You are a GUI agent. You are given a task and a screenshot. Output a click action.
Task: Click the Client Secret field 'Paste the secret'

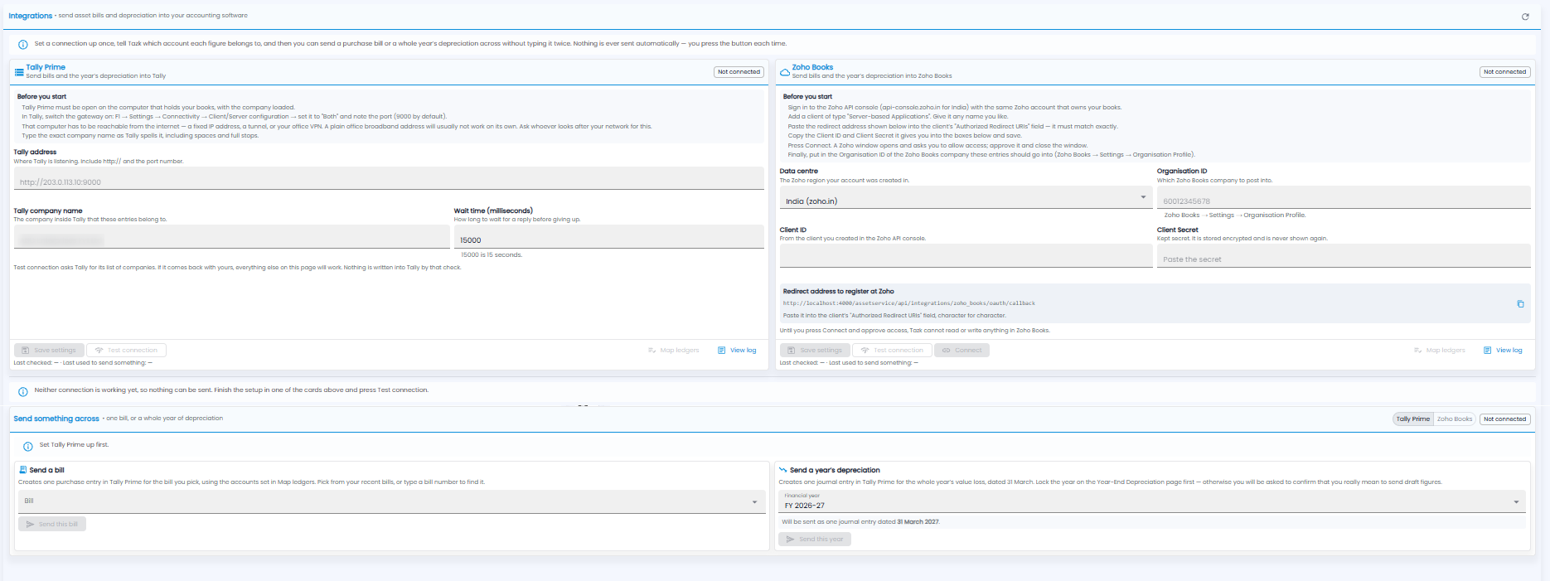pyautogui.click(x=1344, y=256)
